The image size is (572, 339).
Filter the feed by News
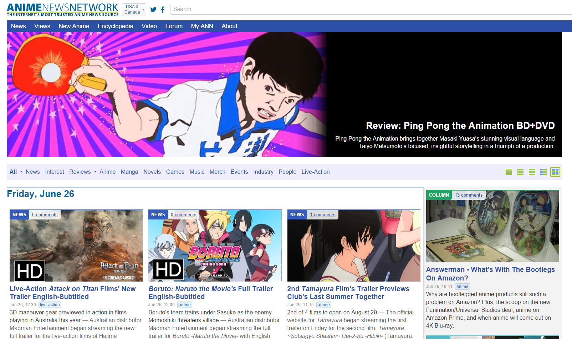(x=32, y=172)
